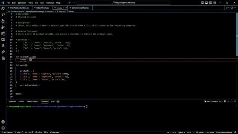The width and height of the screenshot is (238, 134).
Task: Click the editor vertical scrollbar
Action: [x=237, y=35]
